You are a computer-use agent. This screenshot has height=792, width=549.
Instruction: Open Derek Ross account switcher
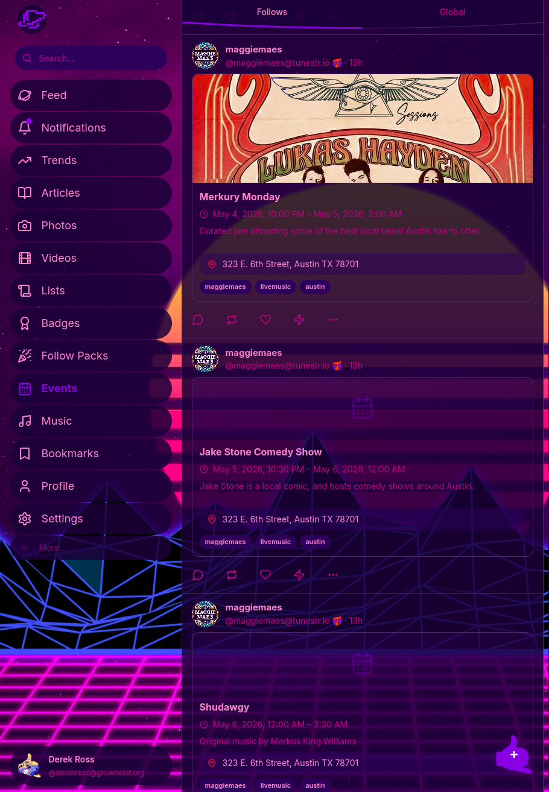coord(90,765)
